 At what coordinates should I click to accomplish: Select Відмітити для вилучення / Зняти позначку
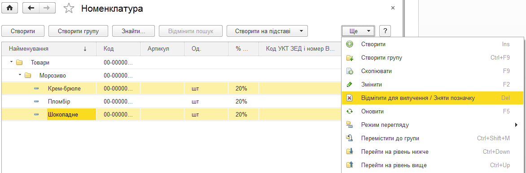pos(432,98)
